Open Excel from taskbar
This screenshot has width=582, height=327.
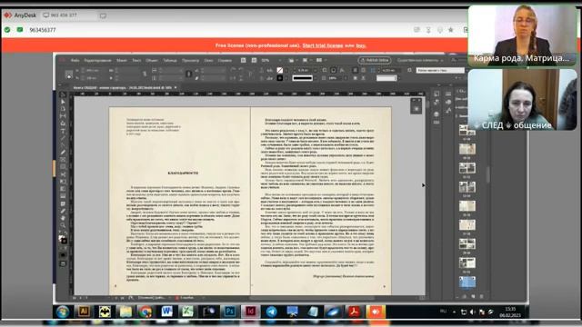[187, 312]
